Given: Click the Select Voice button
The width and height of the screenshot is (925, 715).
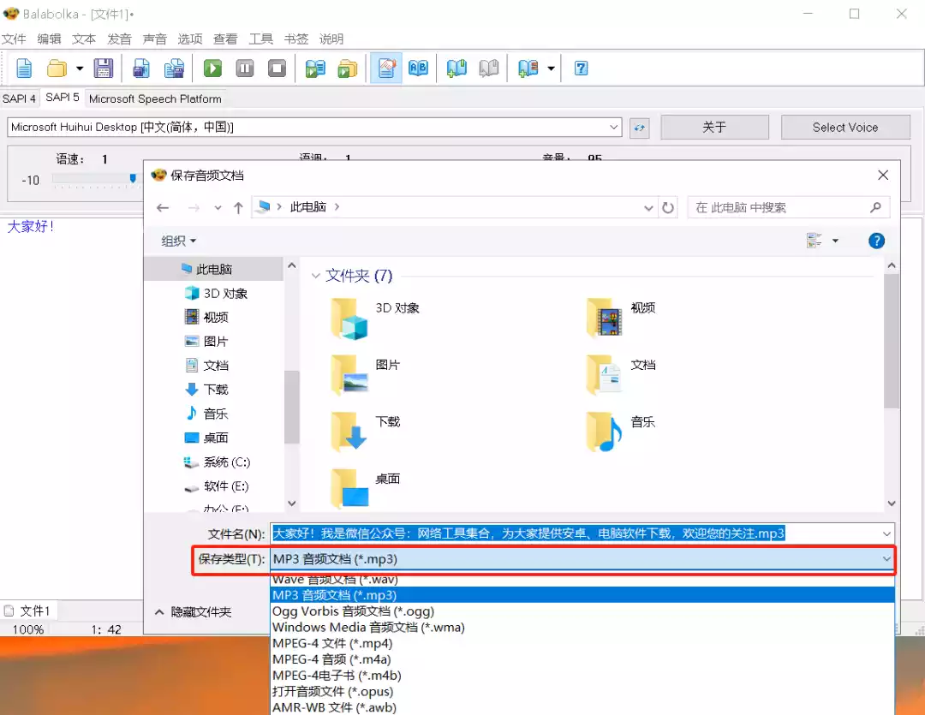Looking at the screenshot, I should [x=845, y=128].
